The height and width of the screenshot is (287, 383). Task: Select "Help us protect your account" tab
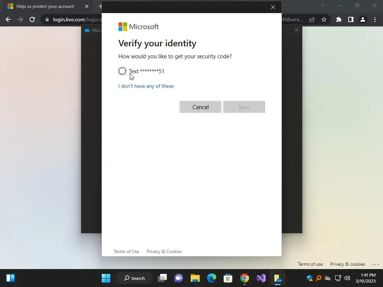45,6
